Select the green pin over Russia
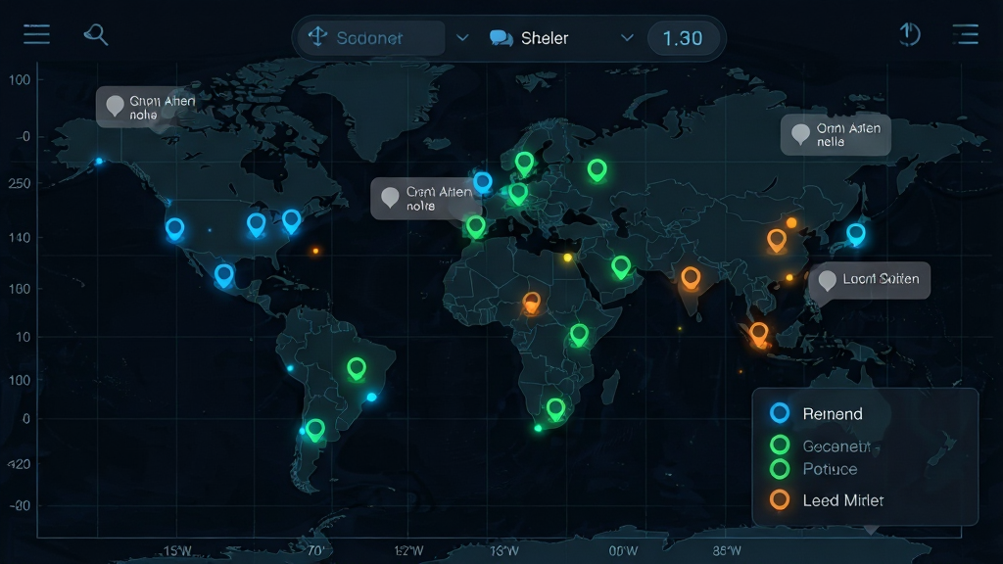The height and width of the screenshot is (564, 1003). click(597, 170)
